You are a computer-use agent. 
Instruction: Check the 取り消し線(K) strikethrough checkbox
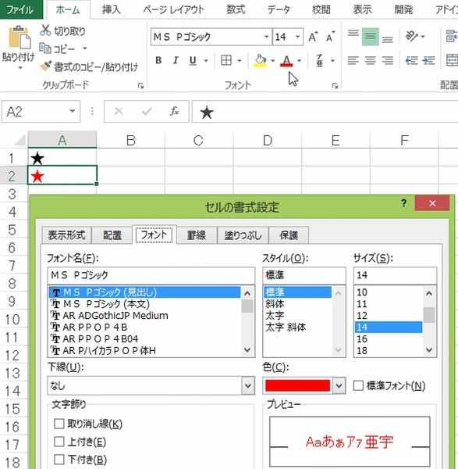coord(59,424)
